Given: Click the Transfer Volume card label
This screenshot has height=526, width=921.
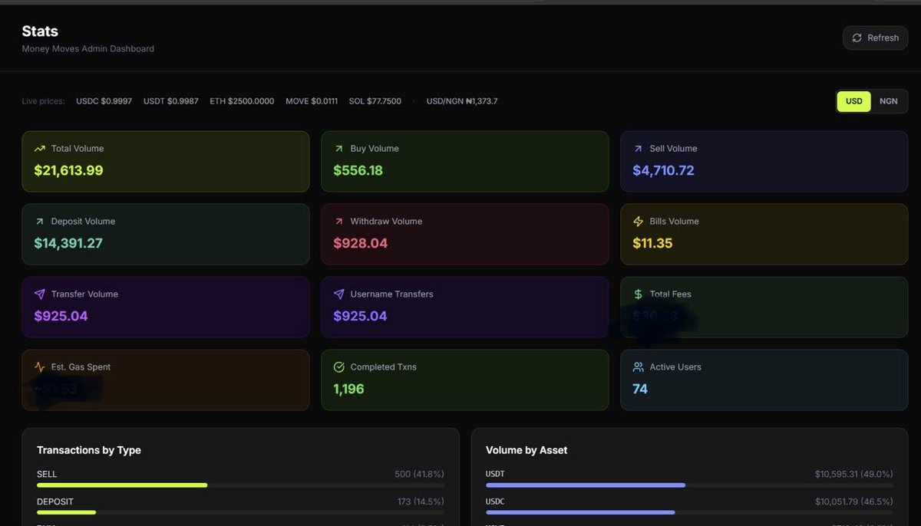Looking at the screenshot, I should 84,294.
